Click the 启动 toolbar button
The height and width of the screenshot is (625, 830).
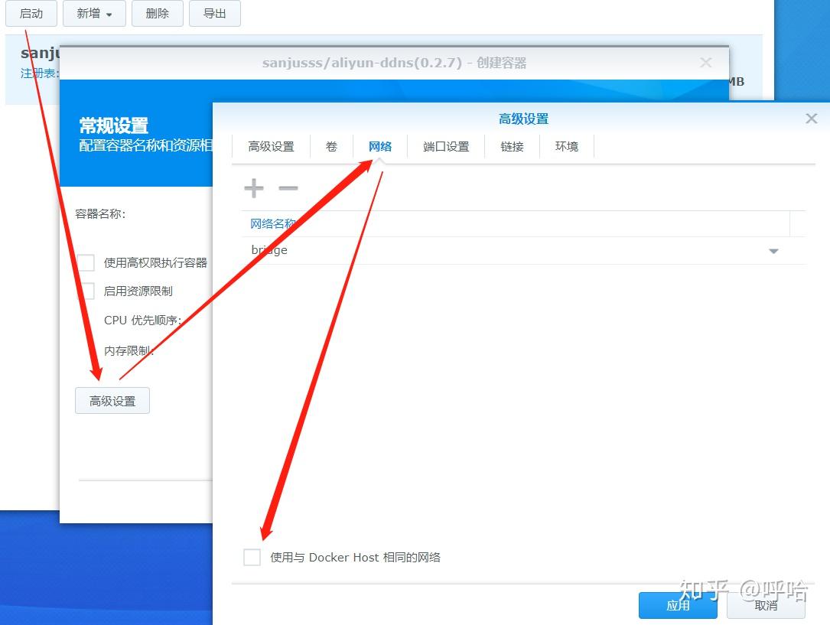tap(31, 14)
